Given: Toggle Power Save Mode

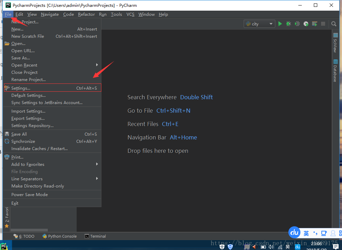Looking at the screenshot, I should [x=52, y=195].
